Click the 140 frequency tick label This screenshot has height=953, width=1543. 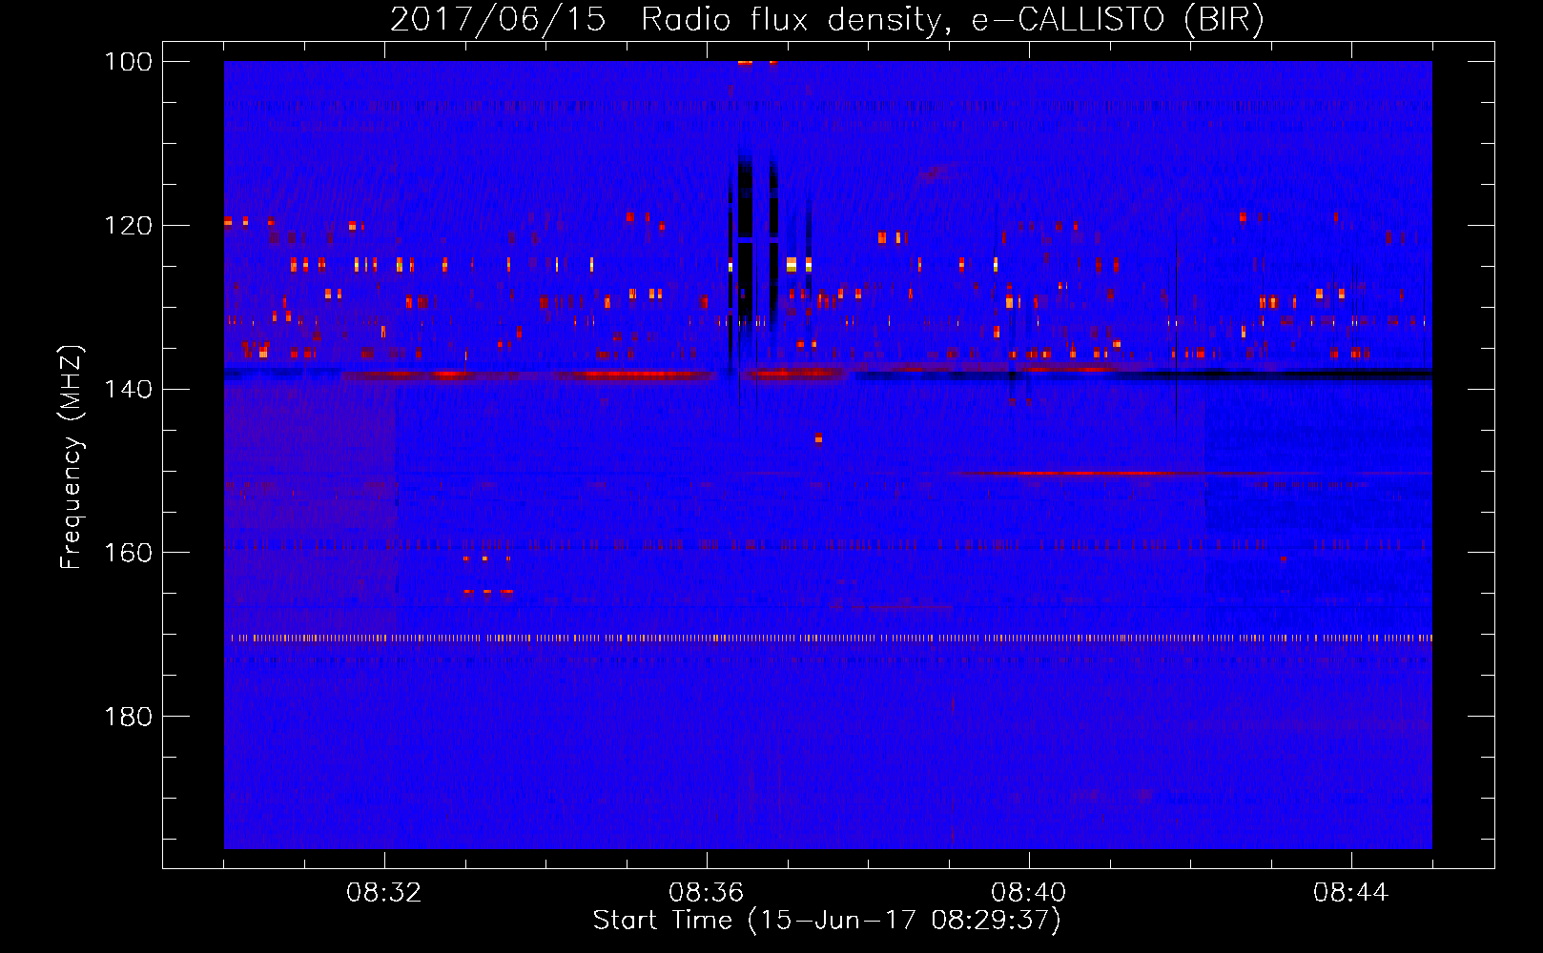tap(128, 389)
